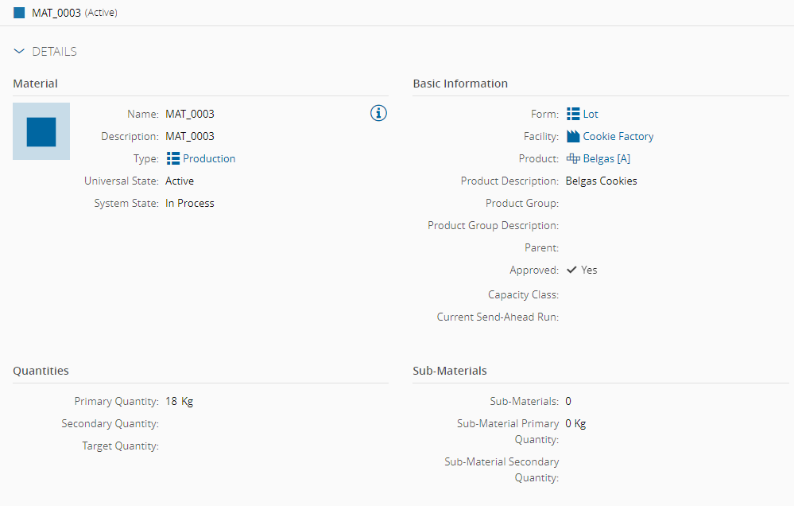
Task: Click the list icon beside Production type
Action: point(173,158)
